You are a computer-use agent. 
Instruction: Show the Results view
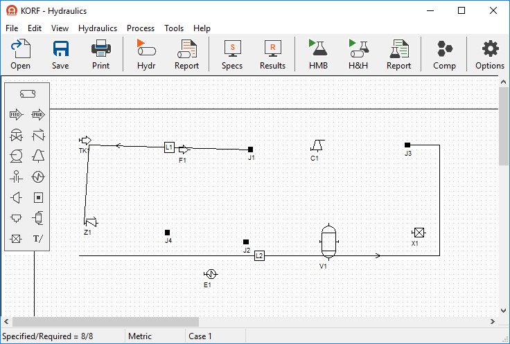click(x=272, y=55)
